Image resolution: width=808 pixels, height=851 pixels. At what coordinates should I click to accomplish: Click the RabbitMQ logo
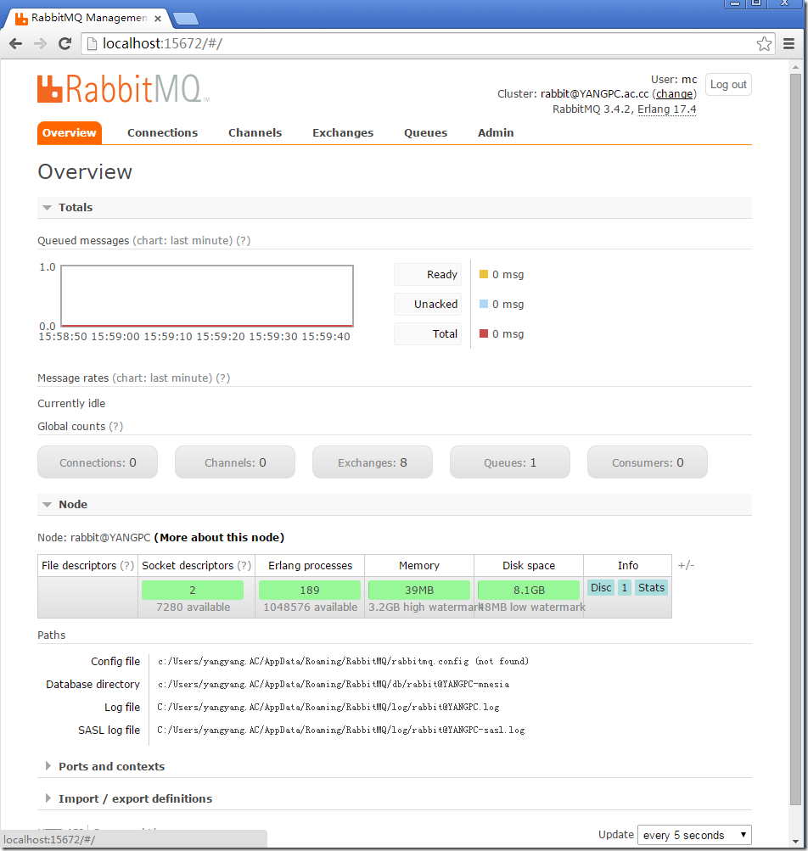coord(123,89)
